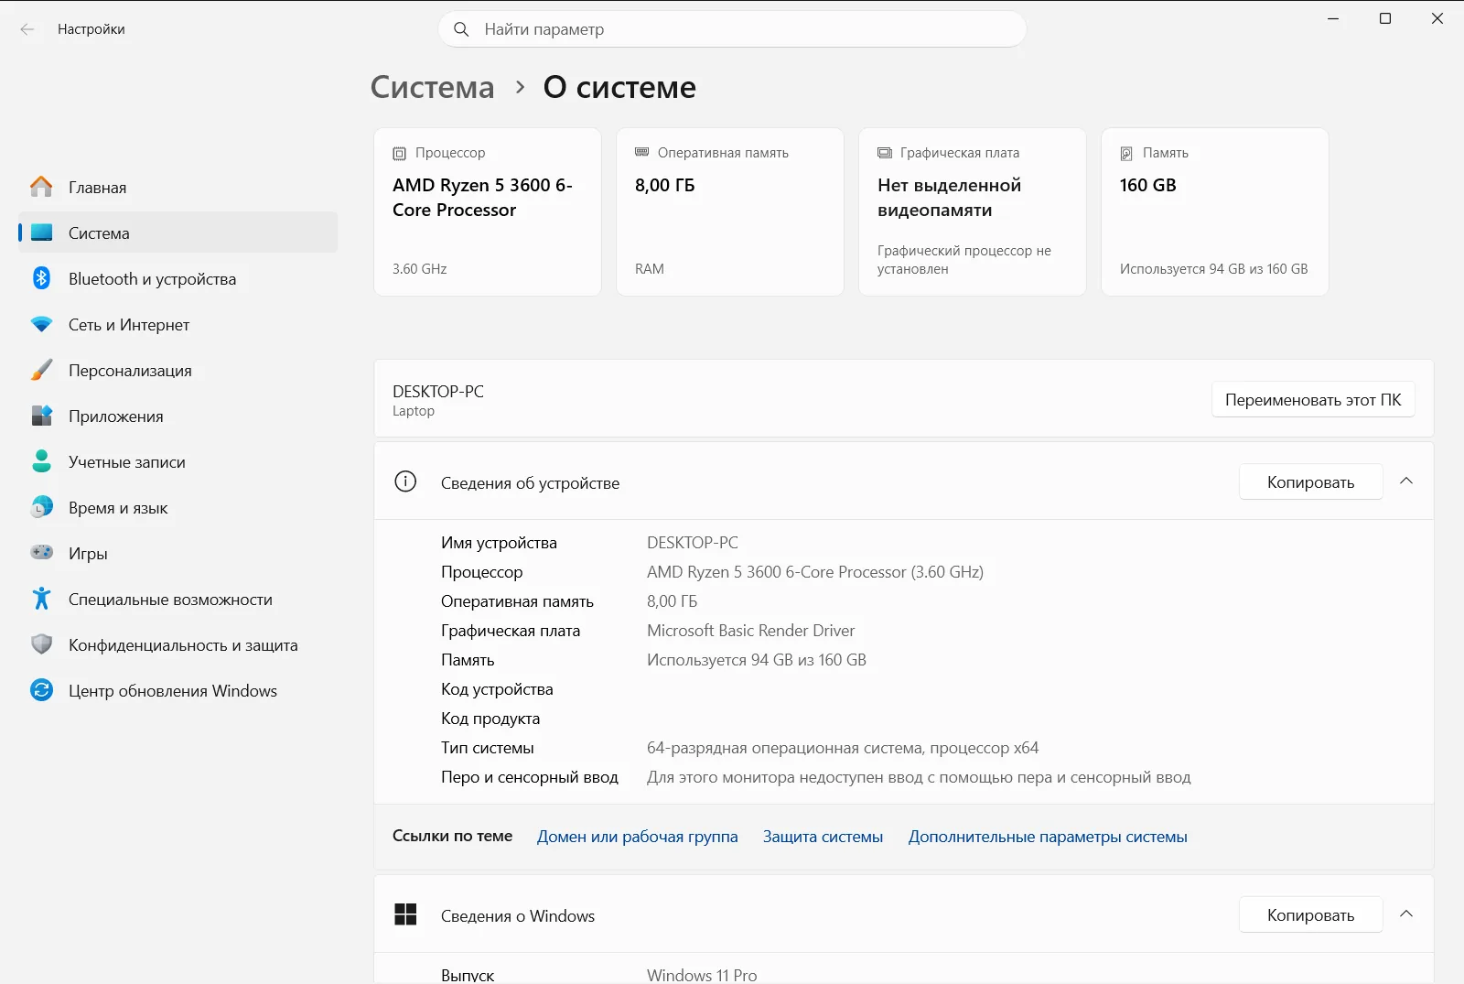Click the Специальные возможности accessibility icon

(41, 599)
